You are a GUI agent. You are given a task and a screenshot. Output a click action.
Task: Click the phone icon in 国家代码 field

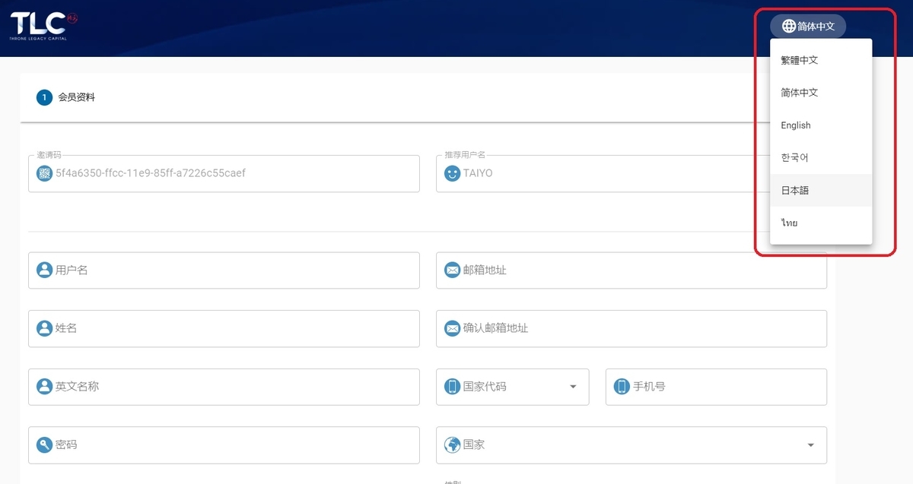point(453,386)
